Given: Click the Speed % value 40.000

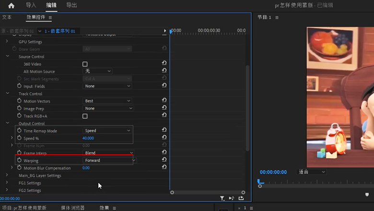Looking at the screenshot, I should tap(88, 138).
